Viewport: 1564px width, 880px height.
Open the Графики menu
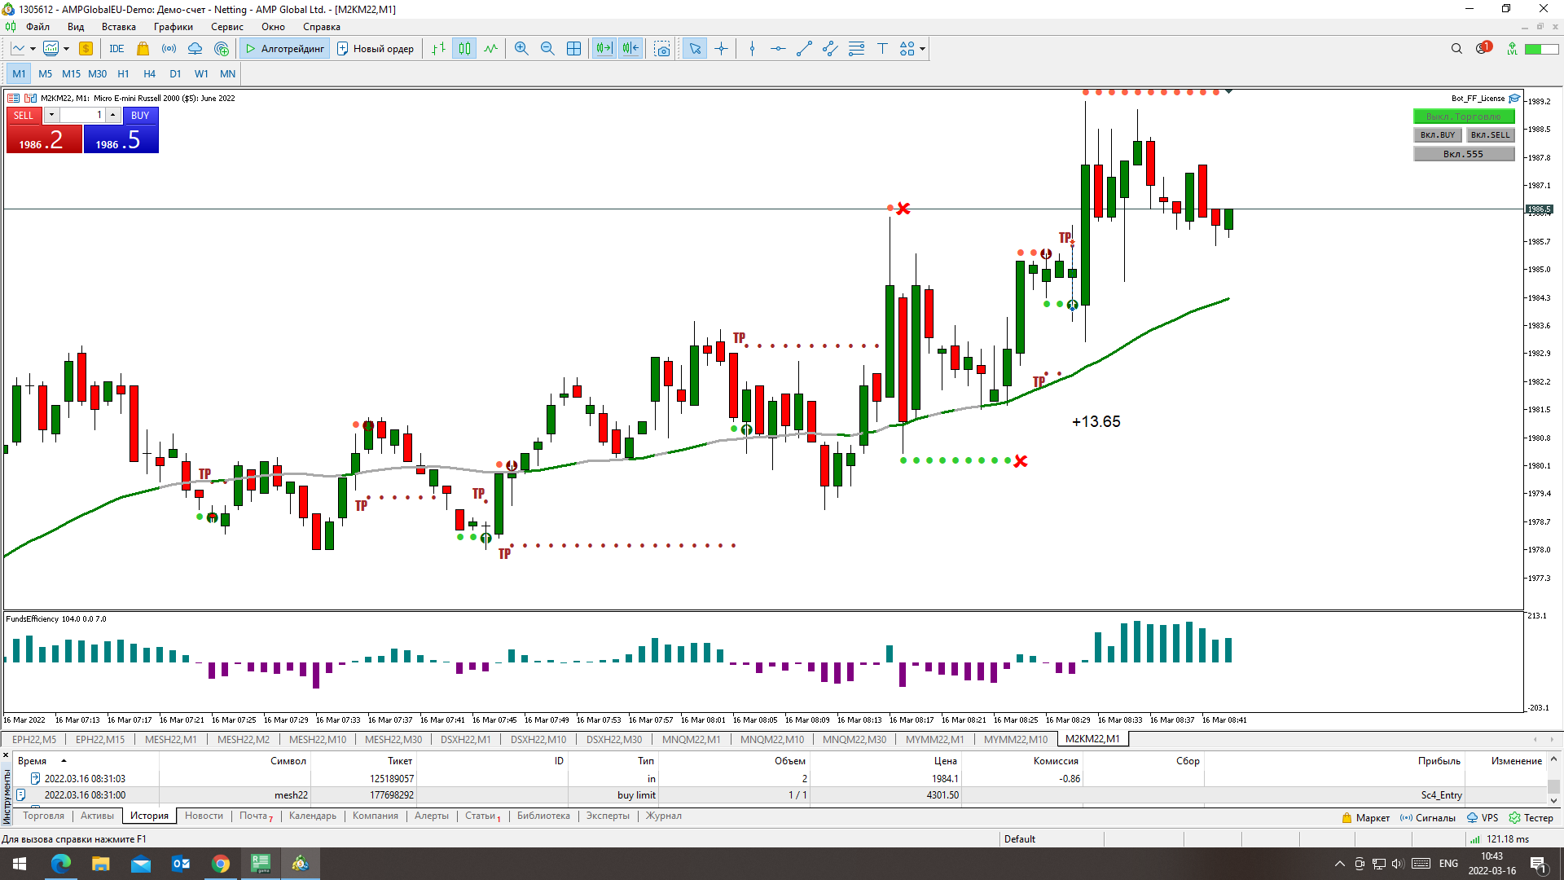click(x=173, y=27)
